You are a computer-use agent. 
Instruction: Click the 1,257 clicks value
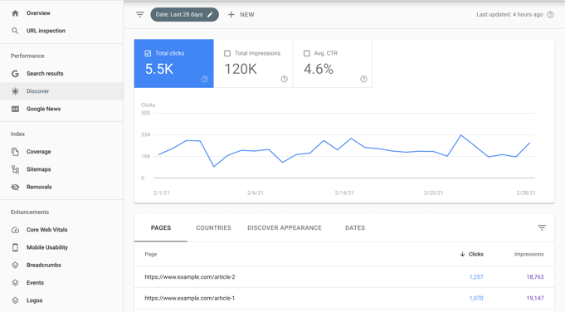(x=476, y=277)
